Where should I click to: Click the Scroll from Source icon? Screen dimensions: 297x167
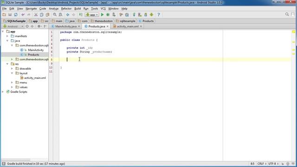(x=27, y=26)
